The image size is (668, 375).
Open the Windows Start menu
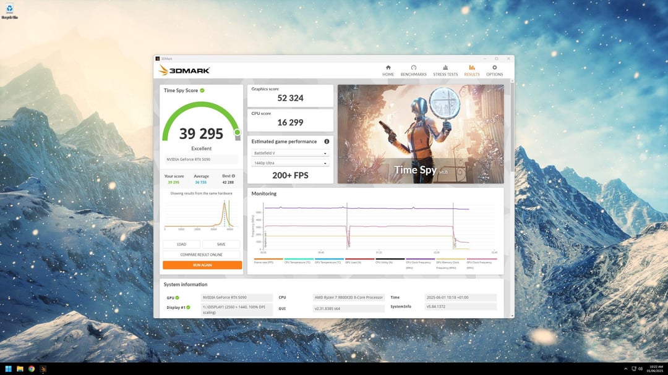pyautogui.click(x=8, y=369)
